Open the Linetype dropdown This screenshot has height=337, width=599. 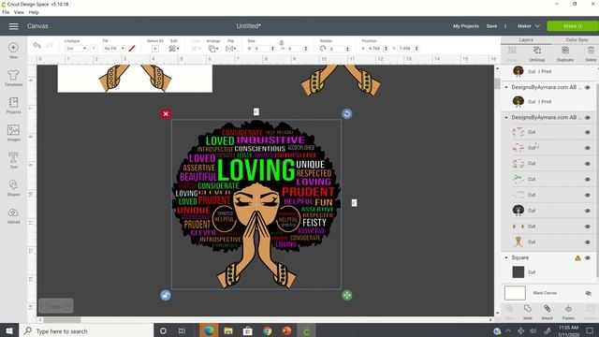(77, 49)
